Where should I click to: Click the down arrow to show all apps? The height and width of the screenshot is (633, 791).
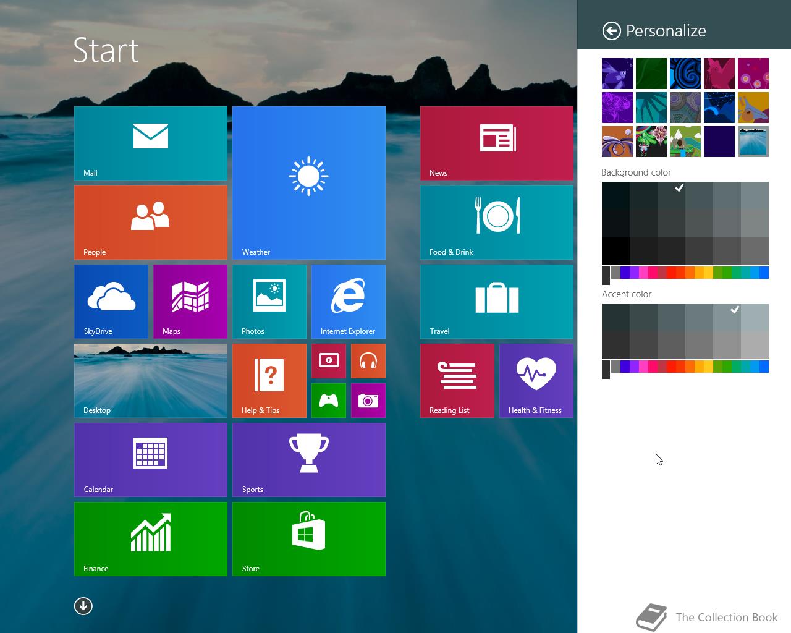(83, 606)
